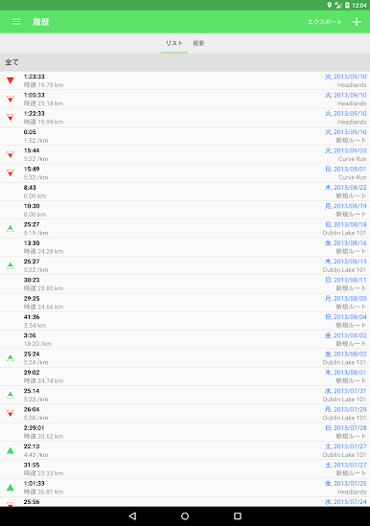Select date 木, 2013/08/15 Dublin Lake 101
370x526 pixels.
(x=345, y=262)
